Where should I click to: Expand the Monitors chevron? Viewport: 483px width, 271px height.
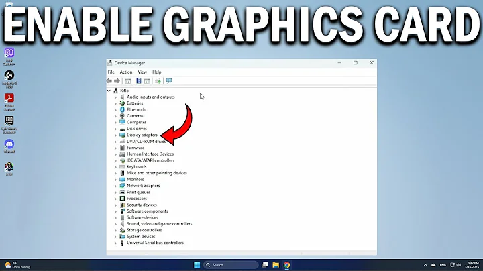[x=115, y=180]
